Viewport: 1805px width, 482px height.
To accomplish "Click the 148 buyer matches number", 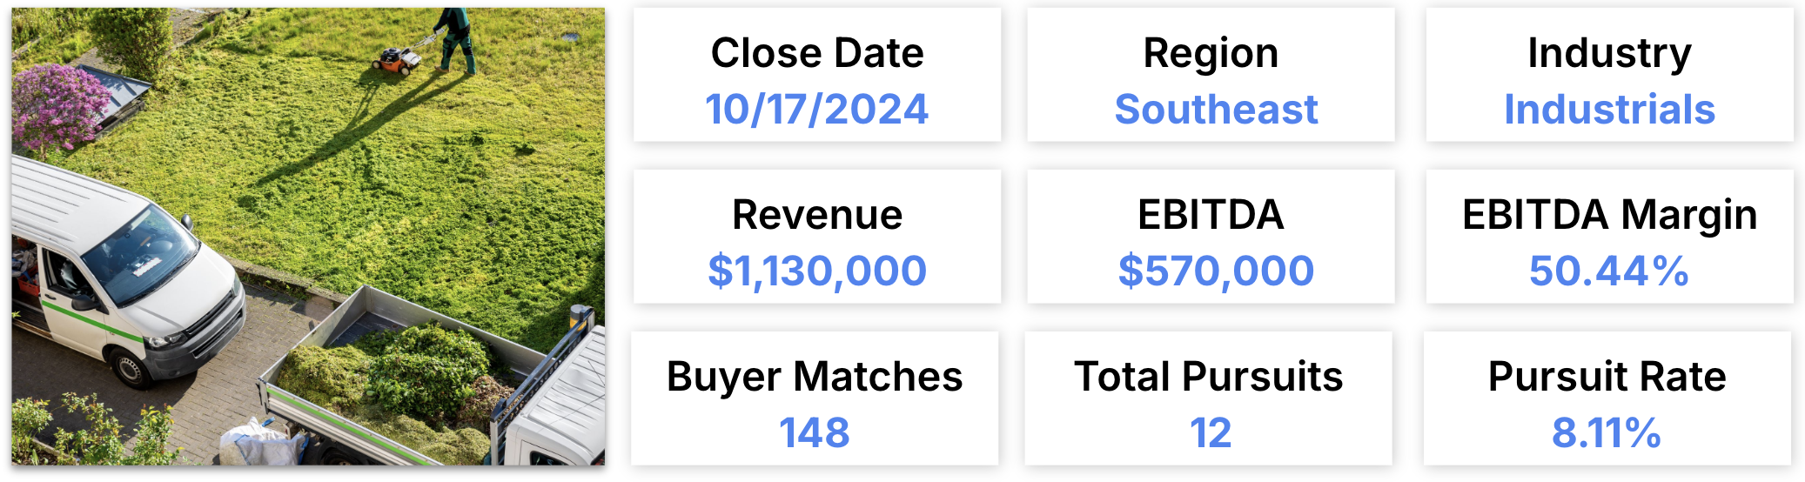I will click(815, 432).
